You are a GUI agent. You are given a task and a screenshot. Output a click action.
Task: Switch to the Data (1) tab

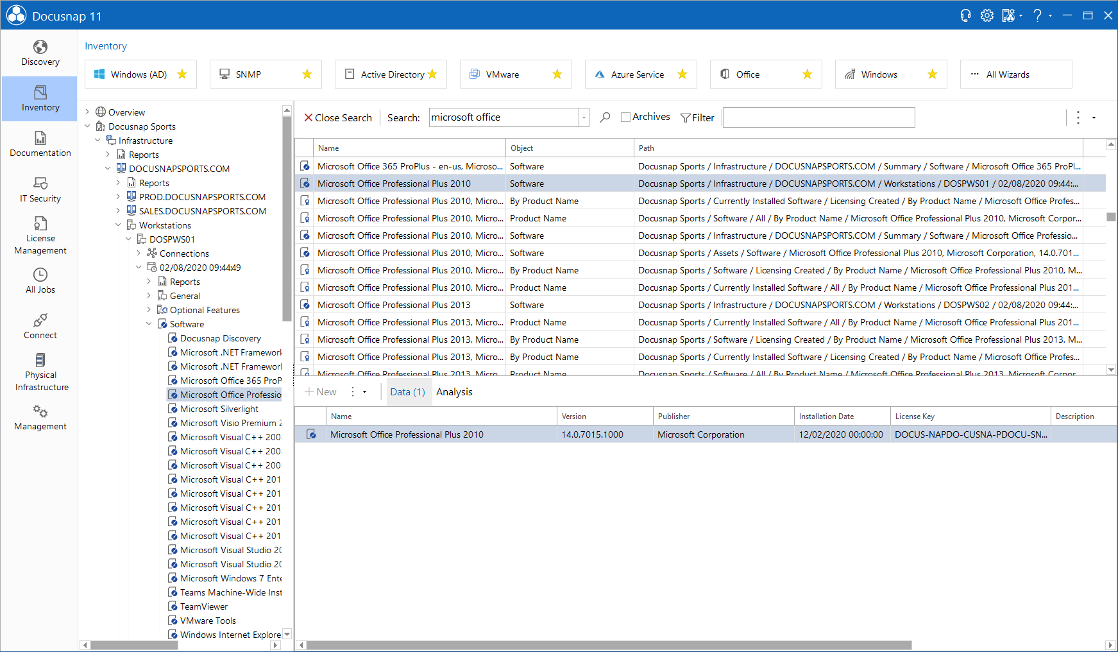click(407, 392)
